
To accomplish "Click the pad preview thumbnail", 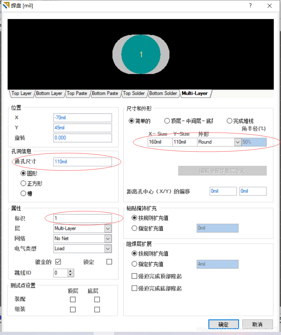I will pyautogui.click(x=141, y=54).
